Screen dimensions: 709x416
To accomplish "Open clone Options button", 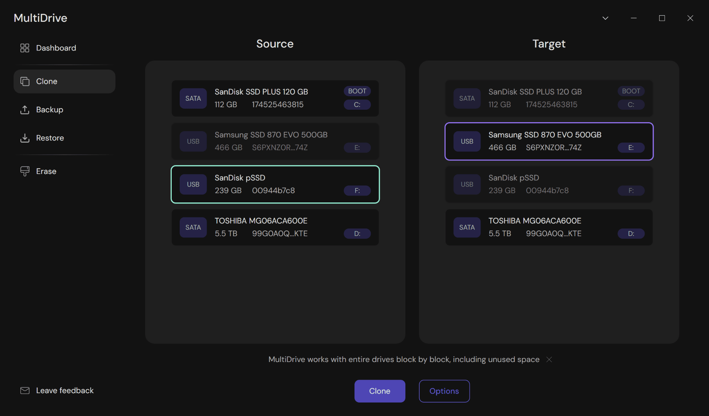I will point(444,391).
